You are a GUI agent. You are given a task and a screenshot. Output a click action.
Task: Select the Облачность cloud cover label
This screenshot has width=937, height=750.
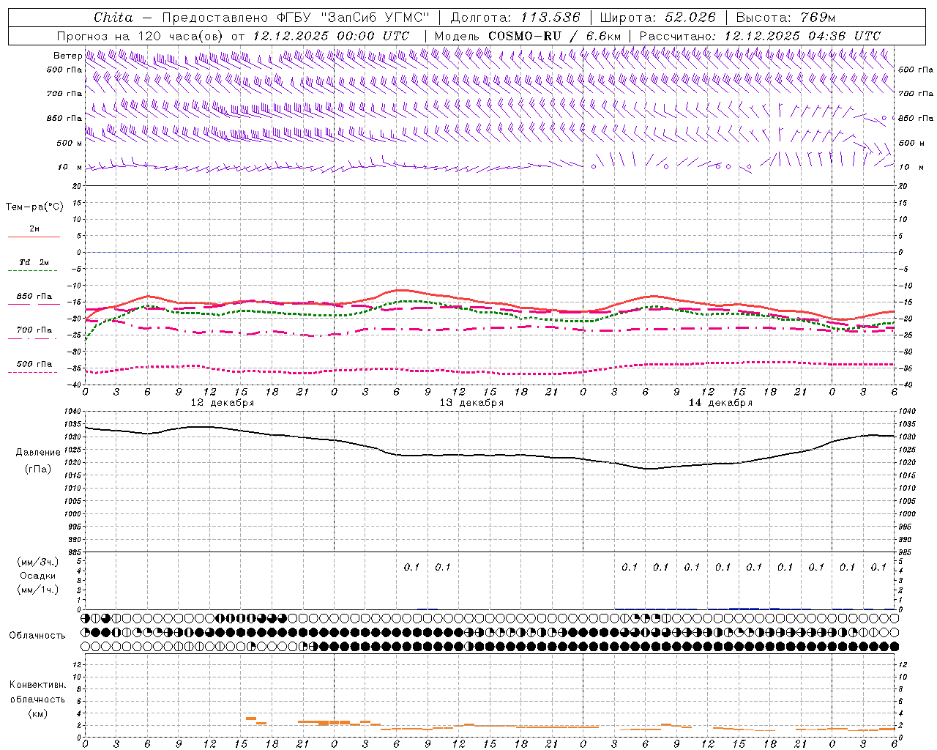(37, 636)
